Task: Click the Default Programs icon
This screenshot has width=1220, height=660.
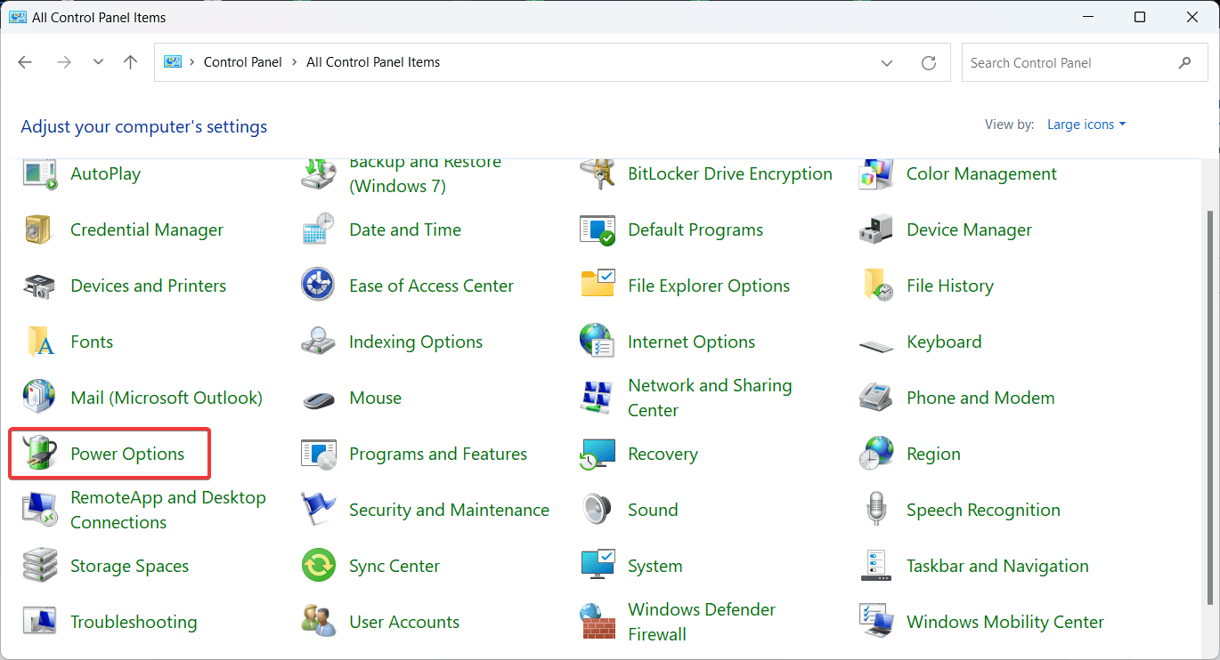Action: coord(597,229)
